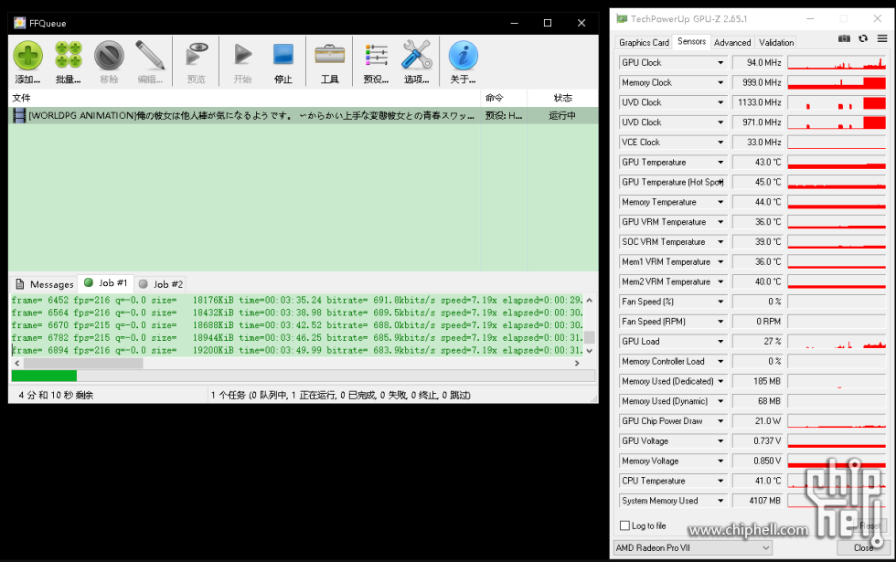Click the 185 MB dedicated memory value
The image size is (896, 562).
click(x=758, y=382)
